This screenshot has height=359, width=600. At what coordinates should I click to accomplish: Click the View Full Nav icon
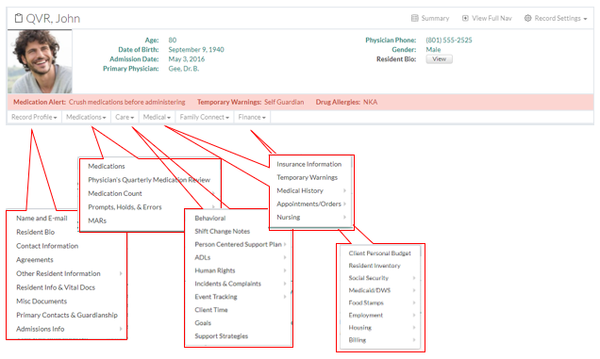[x=465, y=18]
